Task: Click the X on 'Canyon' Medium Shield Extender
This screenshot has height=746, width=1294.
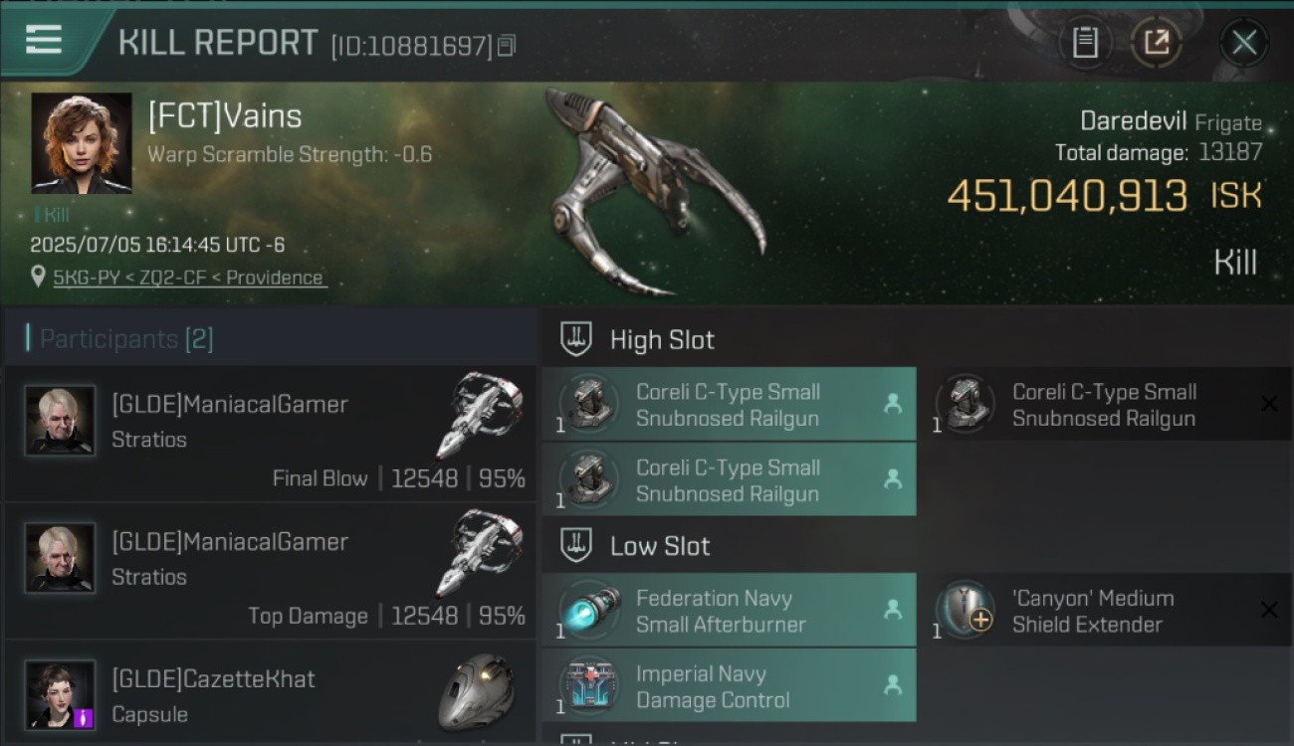Action: click(1269, 610)
